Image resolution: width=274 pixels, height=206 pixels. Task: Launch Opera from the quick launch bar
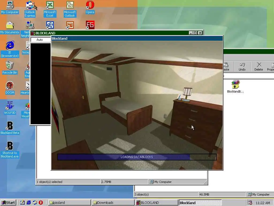(41, 203)
